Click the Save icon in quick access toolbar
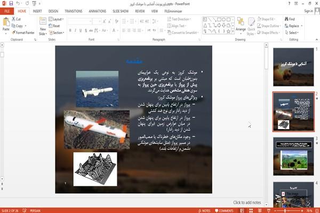This screenshot has width=320, height=213. (11, 4)
